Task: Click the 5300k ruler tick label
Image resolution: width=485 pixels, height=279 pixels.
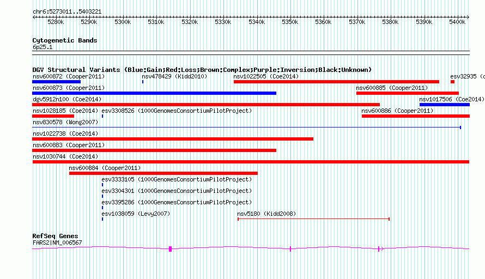Action: click(x=123, y=22)
